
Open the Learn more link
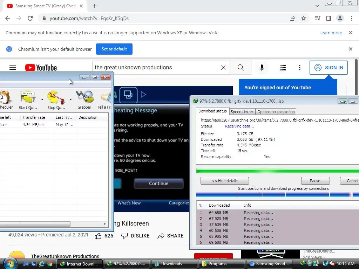tap(331, 33)
